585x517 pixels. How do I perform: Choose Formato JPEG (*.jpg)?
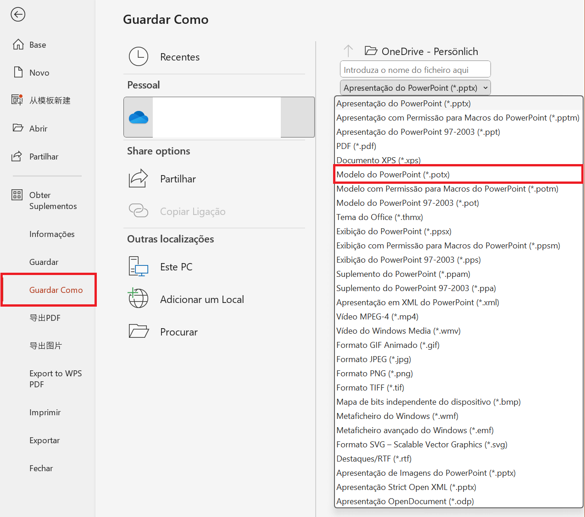tap(459, 359)
